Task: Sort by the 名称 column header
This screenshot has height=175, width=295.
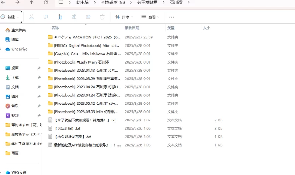Action: coord(55,28)
